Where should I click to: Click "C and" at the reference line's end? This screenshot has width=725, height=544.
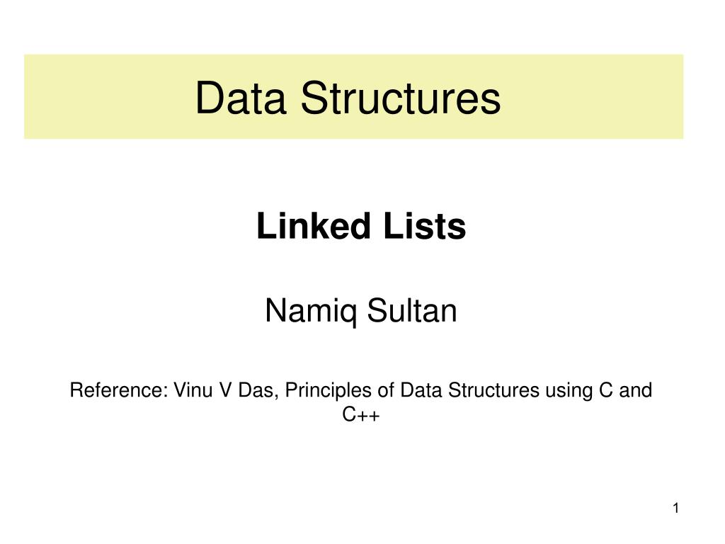tap(626, 390)
